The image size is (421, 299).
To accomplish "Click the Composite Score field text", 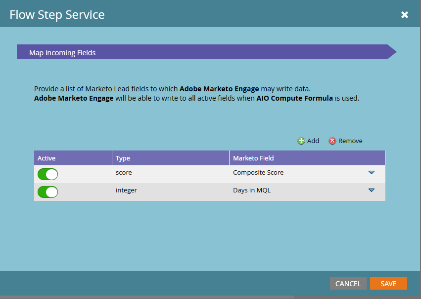I will 258,173.
